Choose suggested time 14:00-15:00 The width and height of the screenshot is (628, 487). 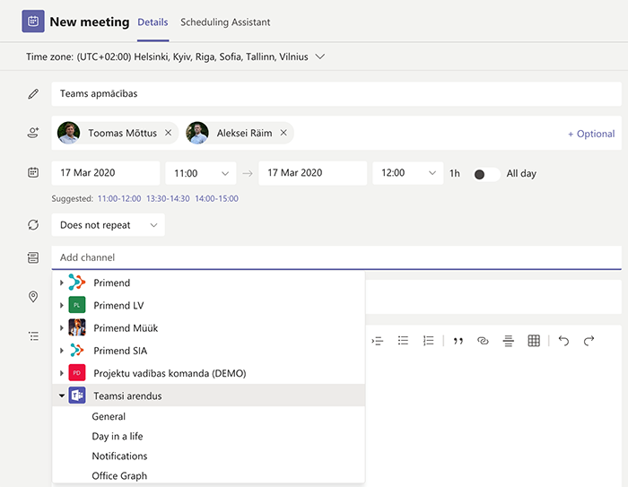pos(217,198)
